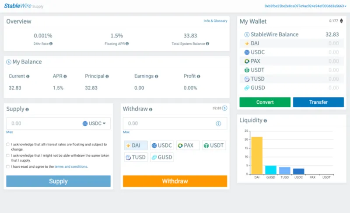
Task: Click the info icon beside Supply heading
Action: 27,109
